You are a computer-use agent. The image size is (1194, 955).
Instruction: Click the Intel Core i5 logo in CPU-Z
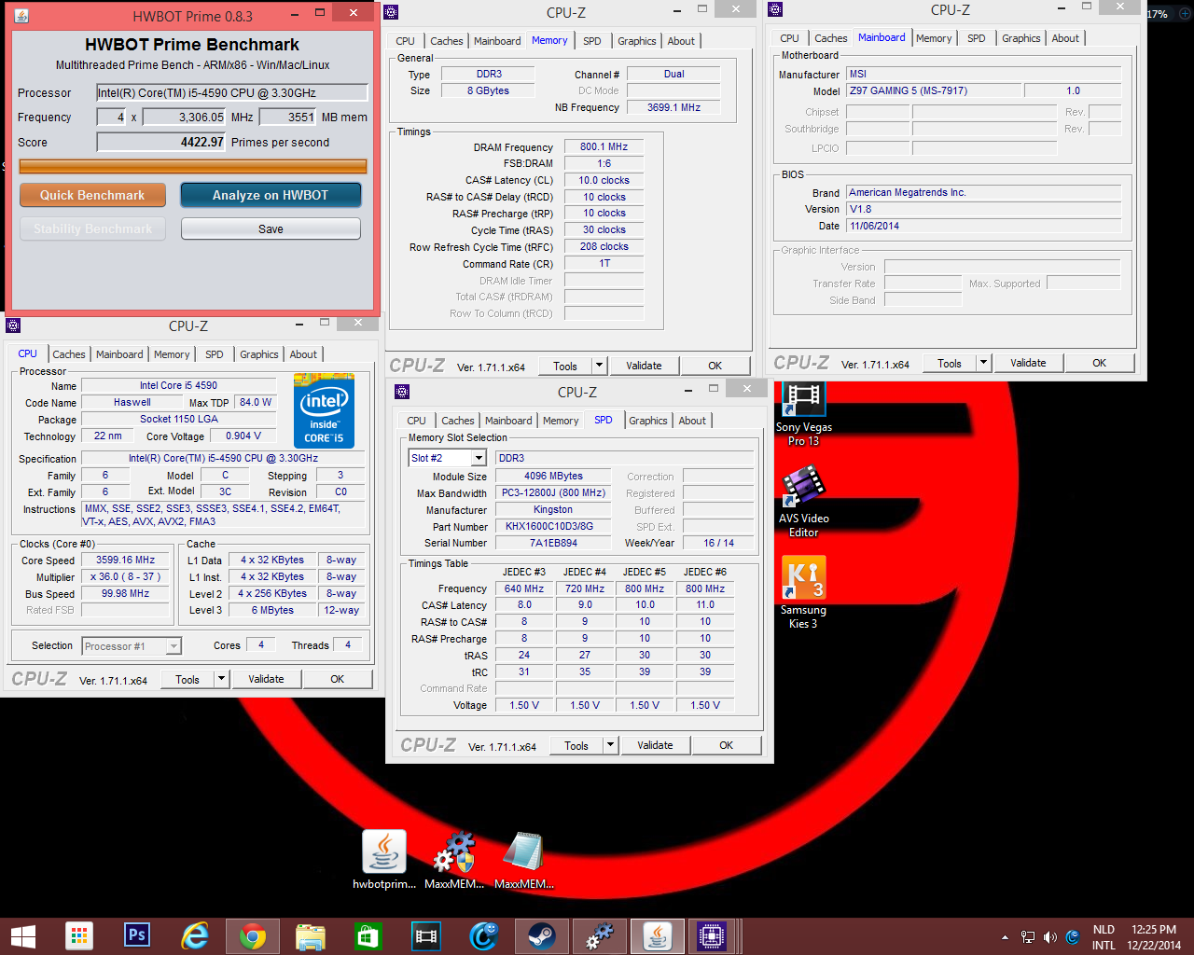coord(324,410)
